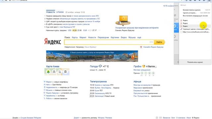Click Скачайте Яндекс Браузер link
This screenshot has height=119, width=212.
[x=153, y=47]
